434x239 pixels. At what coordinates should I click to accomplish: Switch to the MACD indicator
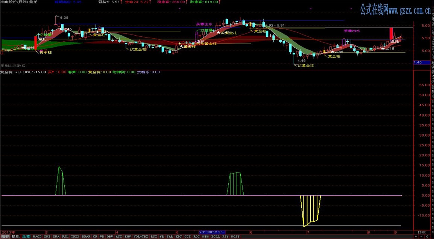pos(37,236)
